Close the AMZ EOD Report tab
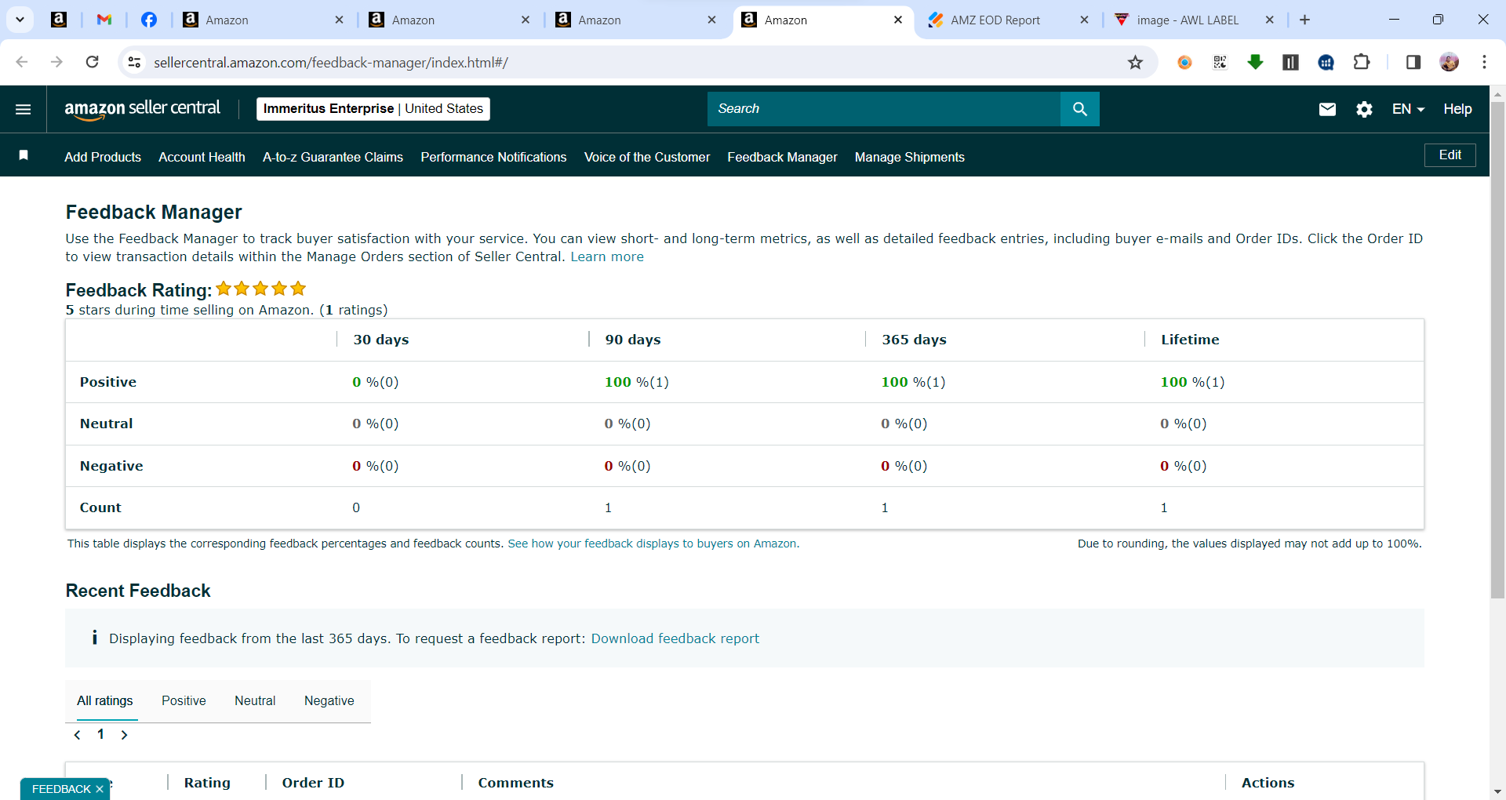Image resolution: width=1506 pixels, height=800 pixels. pyautogui.click(x=1084, y=20)
